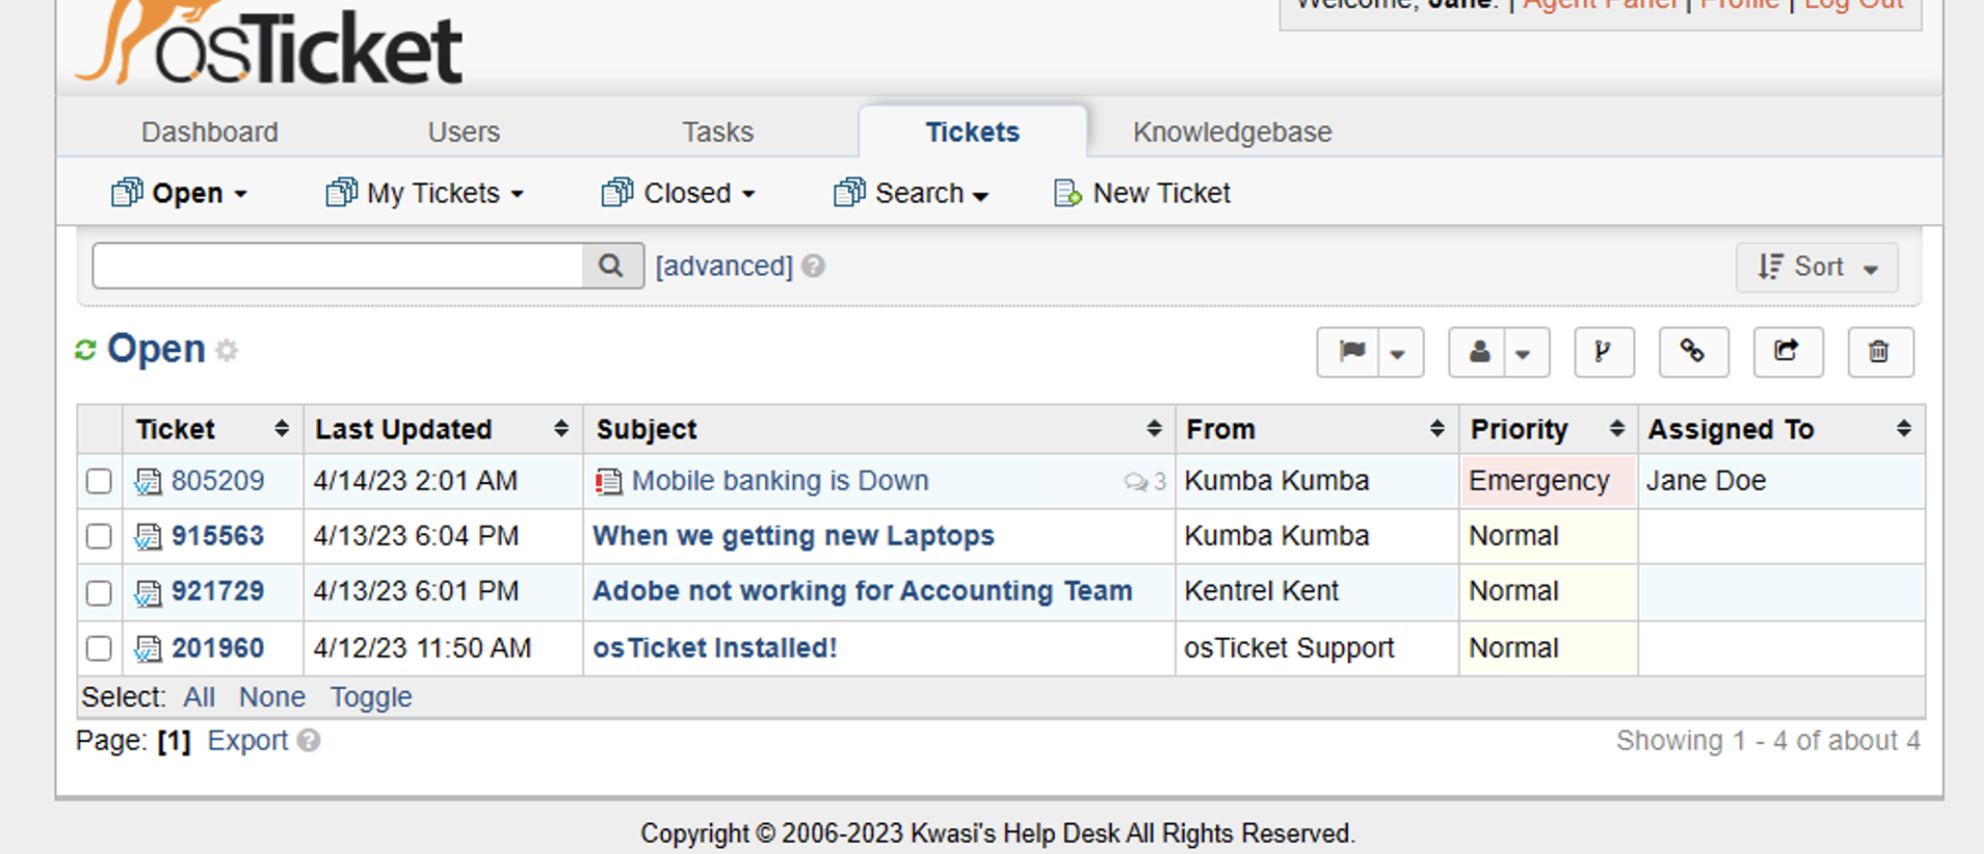This screenshot has height=854, width=1984.
Task: Click the search magnifier icon
Action: (610, 266)
